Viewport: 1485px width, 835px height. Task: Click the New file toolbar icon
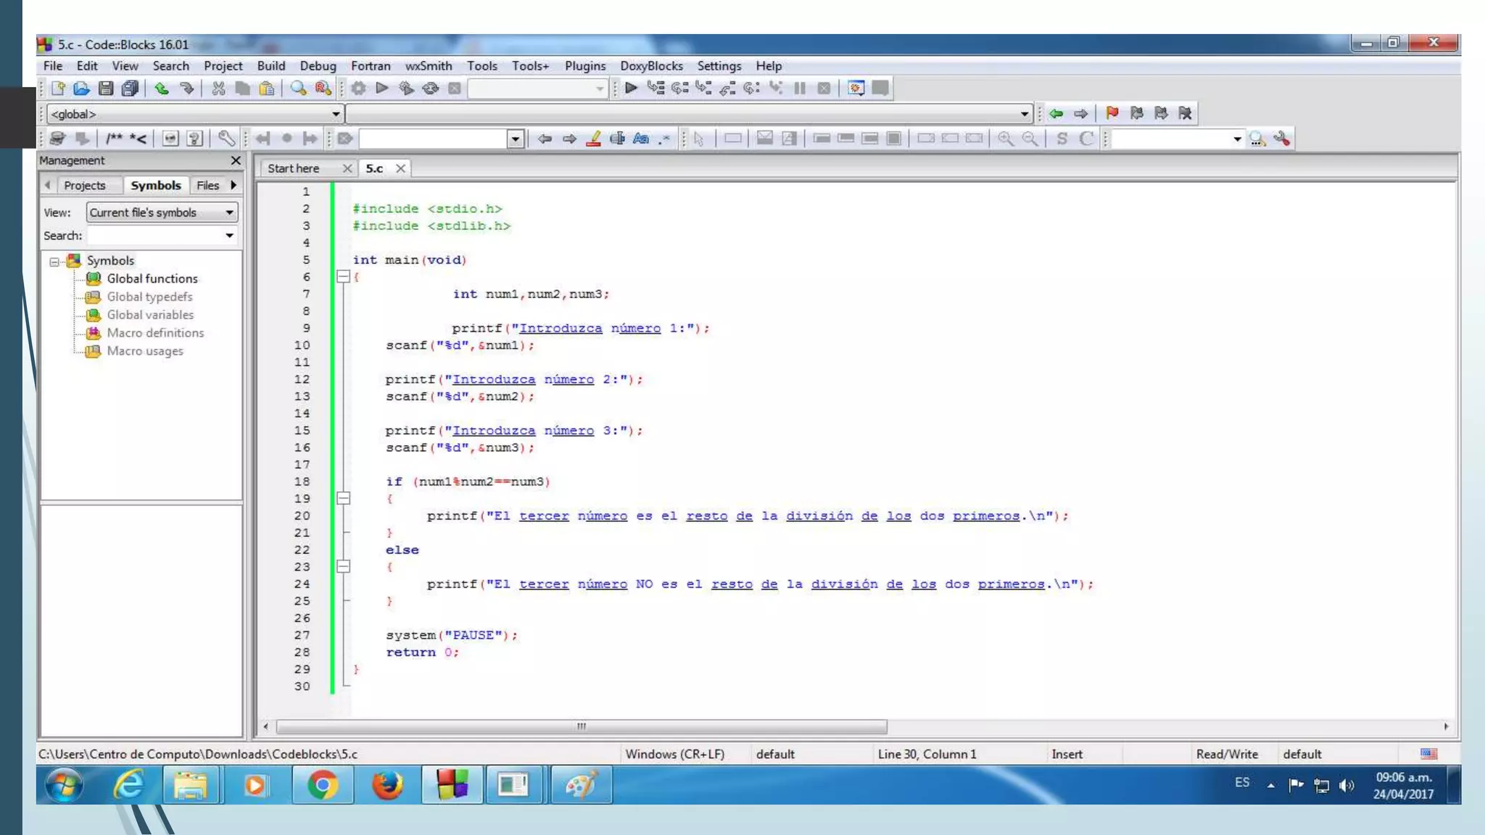(x=58, y=88)
